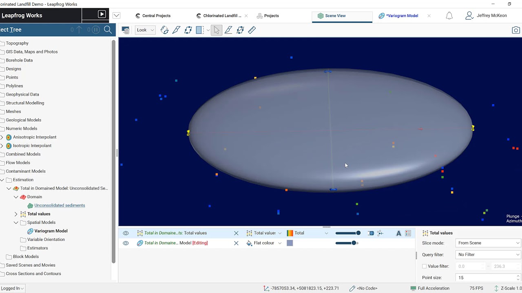Viewport: 522px width, 293px height.
Task: Open the Look dropdown
Action: tap(146, 30)
